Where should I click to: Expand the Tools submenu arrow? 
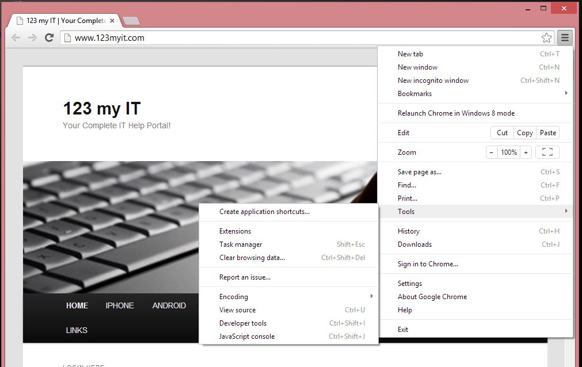pos(566,211)
